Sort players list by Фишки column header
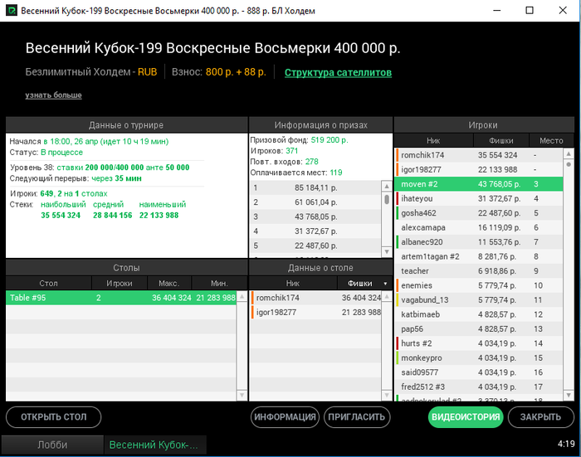The image size is (581, 457). click(501, 141)
